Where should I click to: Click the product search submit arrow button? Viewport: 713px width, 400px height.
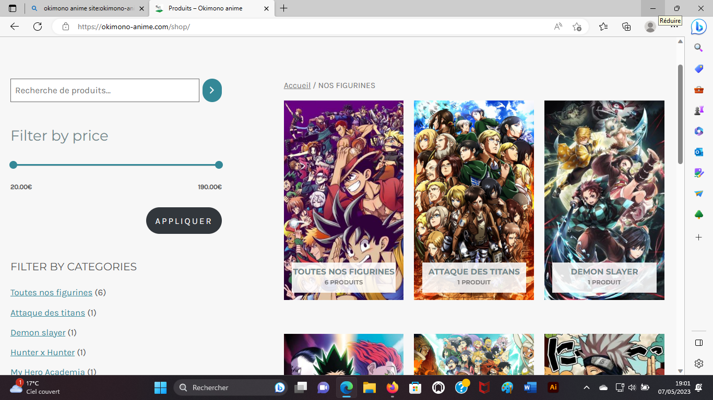[212, 90]
